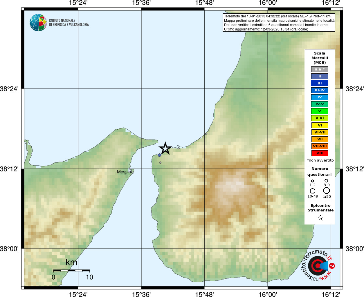Click the 1-2 questionnaires circle in legend

[x=312, y=181]
